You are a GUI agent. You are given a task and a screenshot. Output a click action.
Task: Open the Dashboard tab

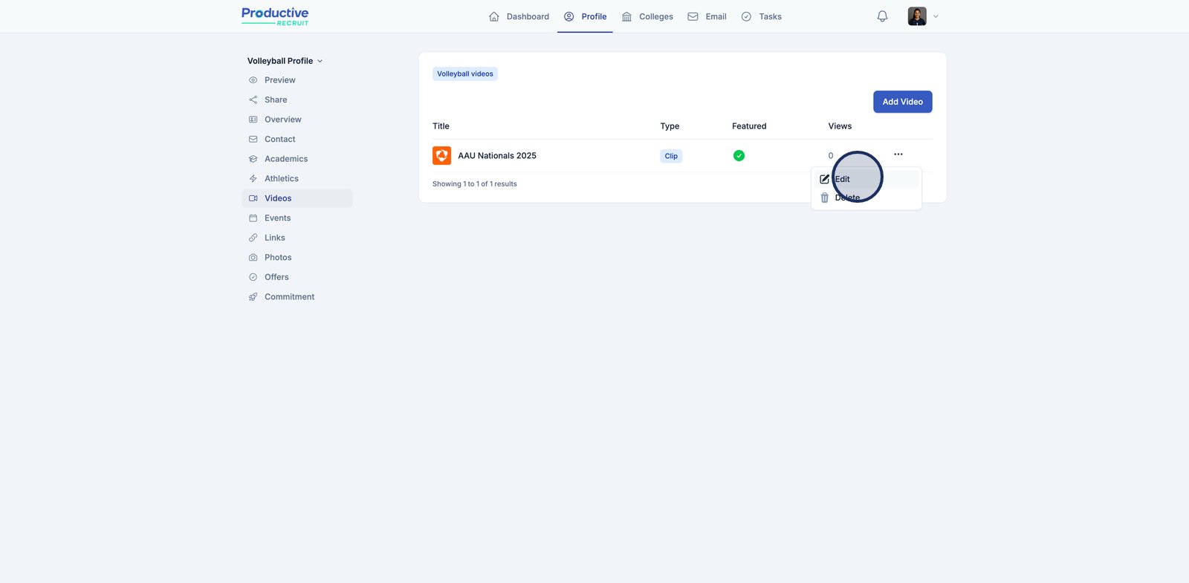point(519,16)
